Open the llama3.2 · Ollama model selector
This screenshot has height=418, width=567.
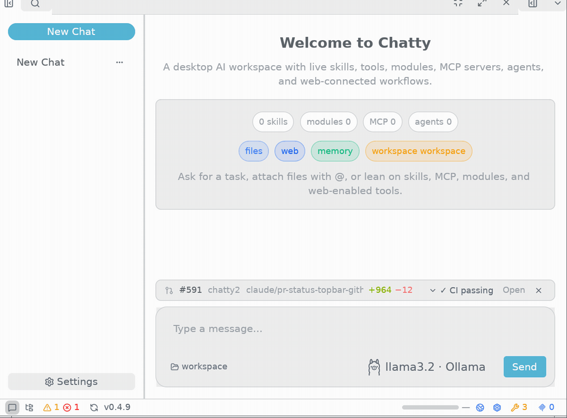coord(427,367)
